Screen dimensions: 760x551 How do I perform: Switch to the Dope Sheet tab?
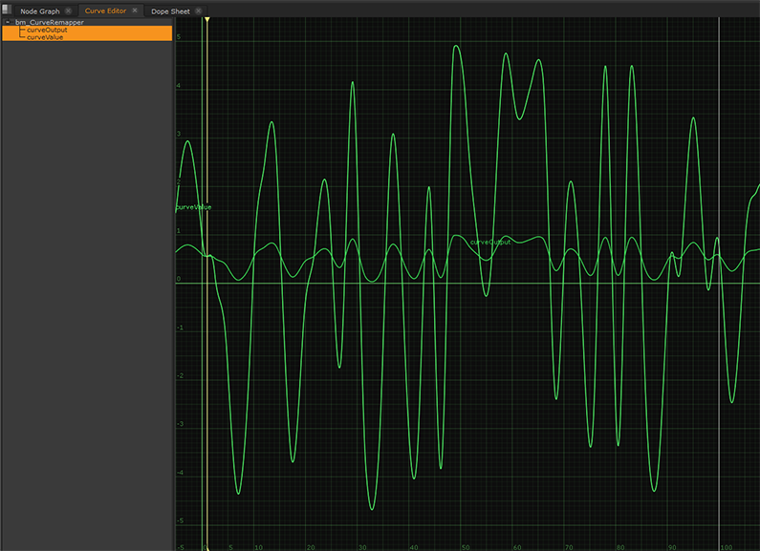pyautogui.click(x=170, y=11)
